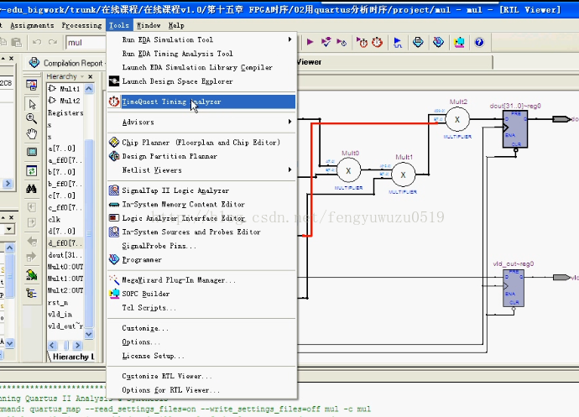579x417 pixels.
Task: Select the Zoom magnifier tool
Action: 31,118
